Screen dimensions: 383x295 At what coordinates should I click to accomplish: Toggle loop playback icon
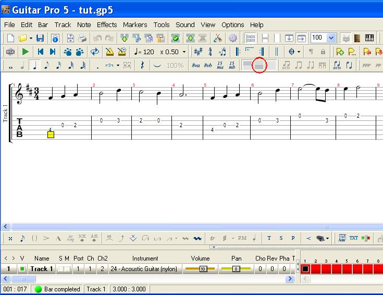[x=94, y=52]
